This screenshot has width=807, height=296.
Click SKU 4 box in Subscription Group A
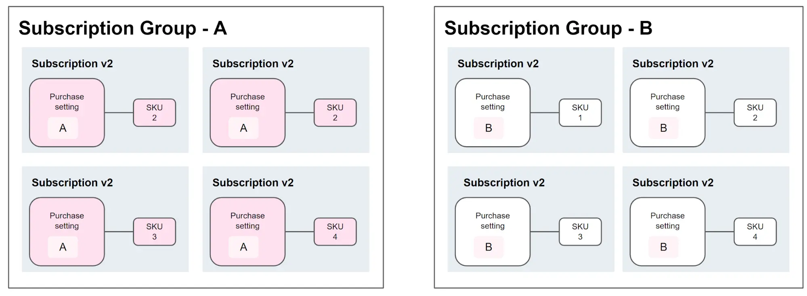tap(335, 232)
